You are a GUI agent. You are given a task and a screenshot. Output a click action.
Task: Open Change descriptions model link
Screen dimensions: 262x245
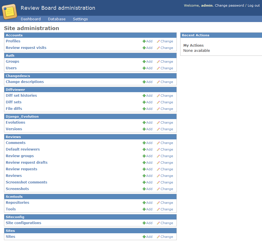25,82
